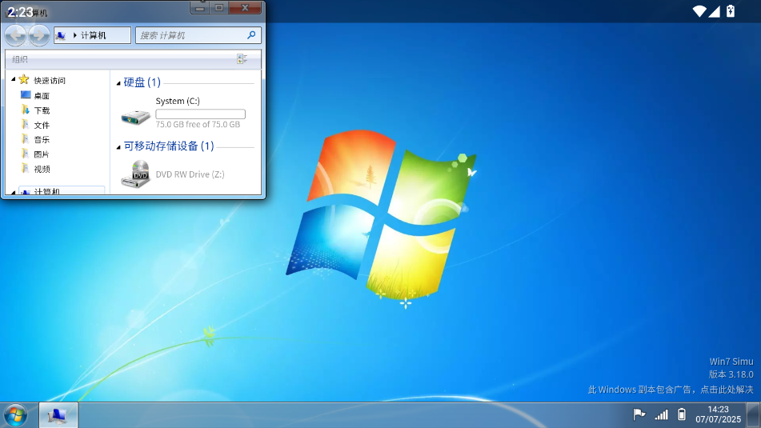Image resolution: width=761 pixels, height=428 pixels.
Task: Close the 计算机 Explorer window
Action: [x=245, y=8]
